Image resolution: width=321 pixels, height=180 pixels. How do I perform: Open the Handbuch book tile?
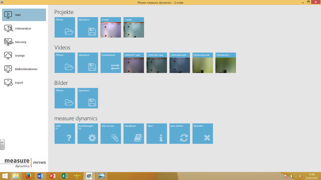pyautogui.click(x=134, y=134)
